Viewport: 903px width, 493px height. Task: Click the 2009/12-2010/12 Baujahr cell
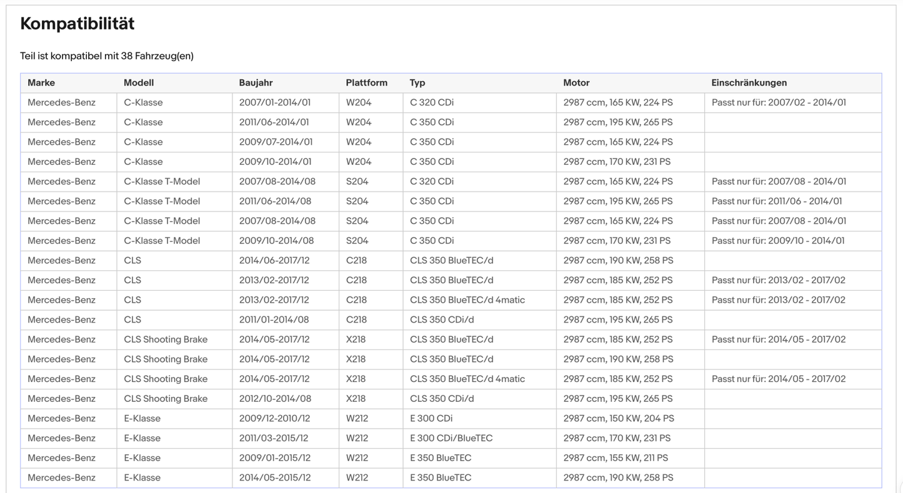click(274, 418)
